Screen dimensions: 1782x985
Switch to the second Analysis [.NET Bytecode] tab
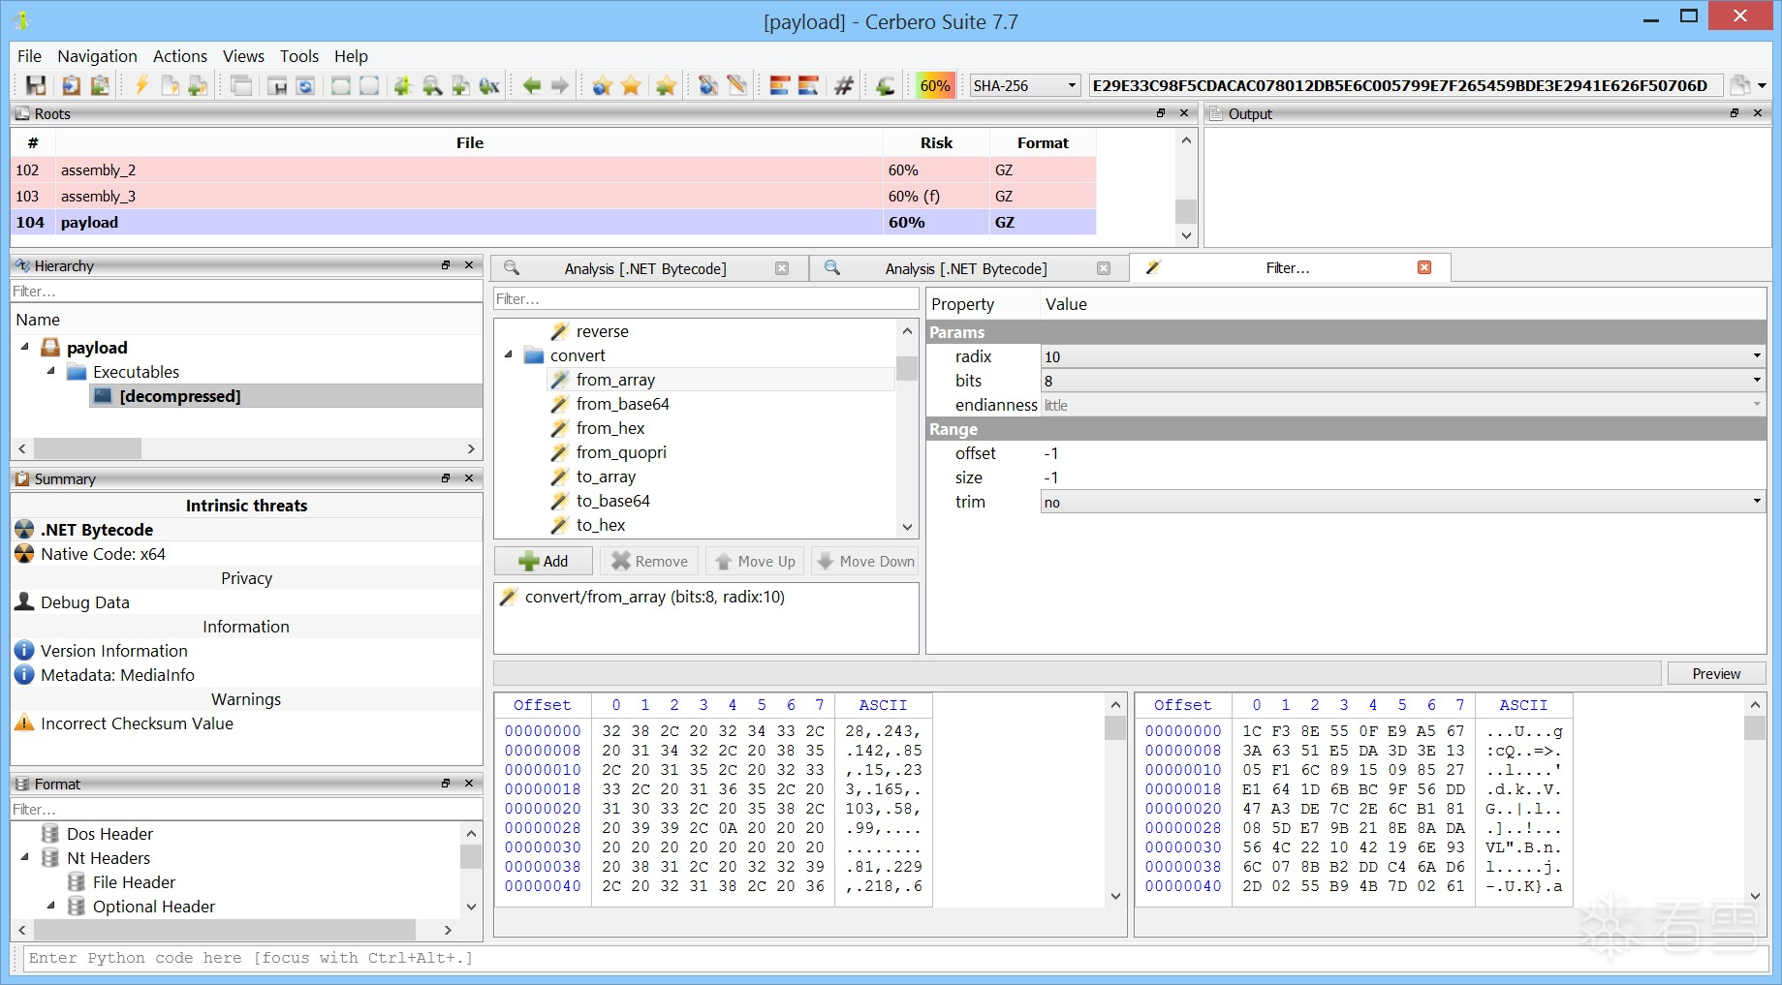point(965,268)
